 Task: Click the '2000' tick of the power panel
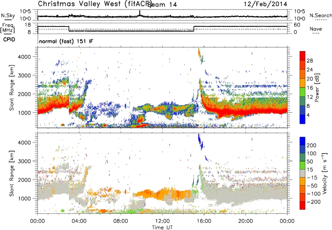point(24,94)
